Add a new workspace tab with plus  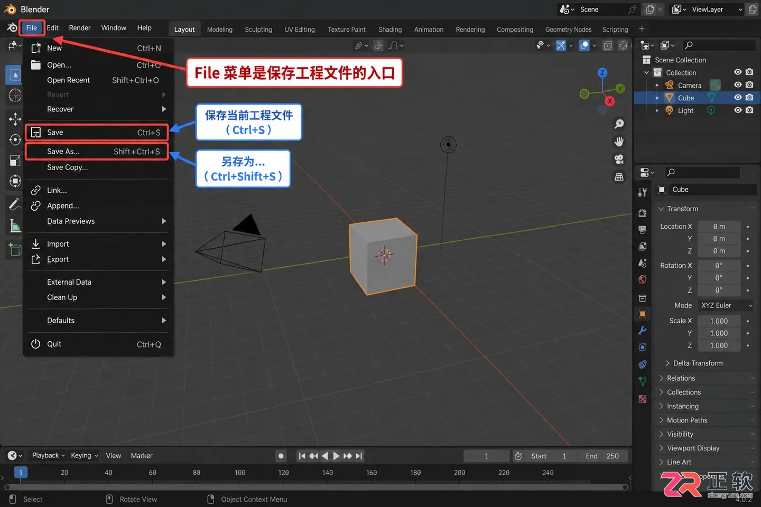point(642,29)
